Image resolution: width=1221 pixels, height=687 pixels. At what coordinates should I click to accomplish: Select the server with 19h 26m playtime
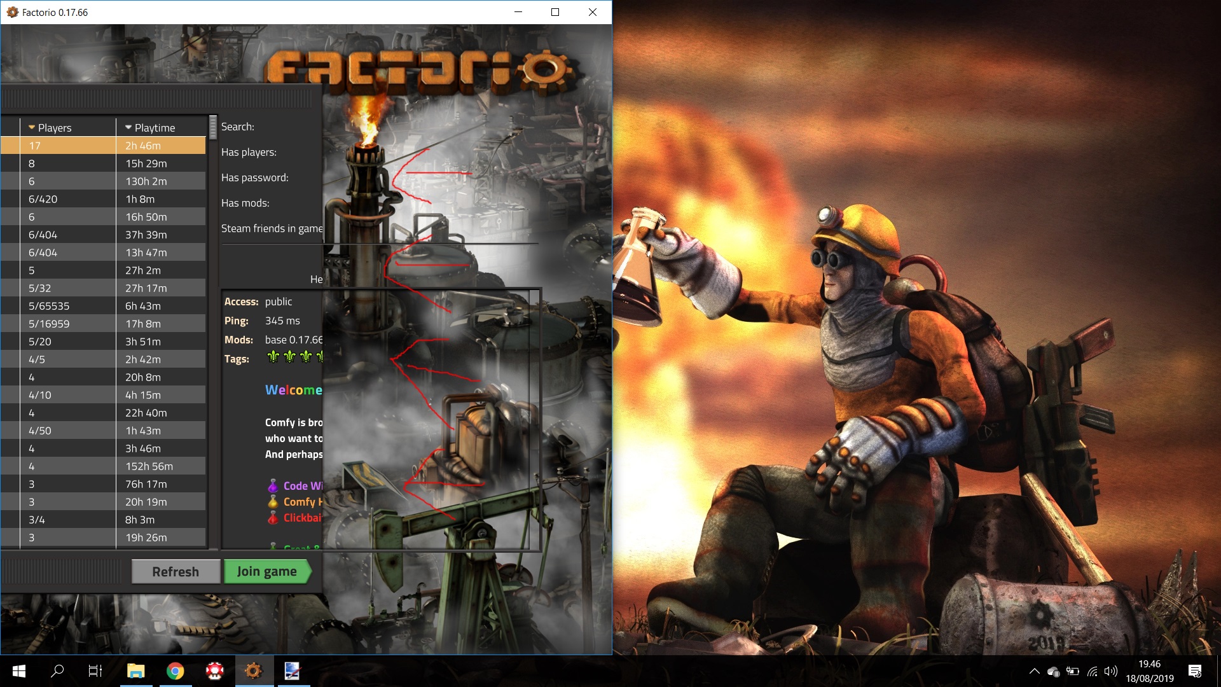(103, 538)
